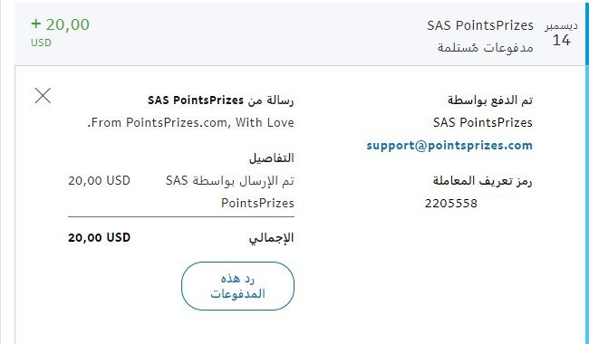Click the SAS PointsPrizes title in the header row
The height and width of the screenshot is (344, 589).
[480, 25]
